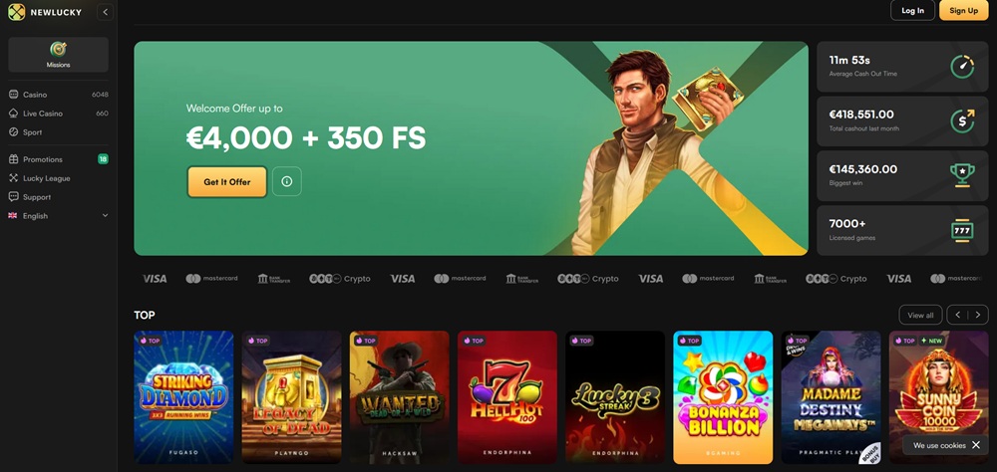997x472 pixels.
Task: Click the average cash out timer icon
Action: click(962, 66)
